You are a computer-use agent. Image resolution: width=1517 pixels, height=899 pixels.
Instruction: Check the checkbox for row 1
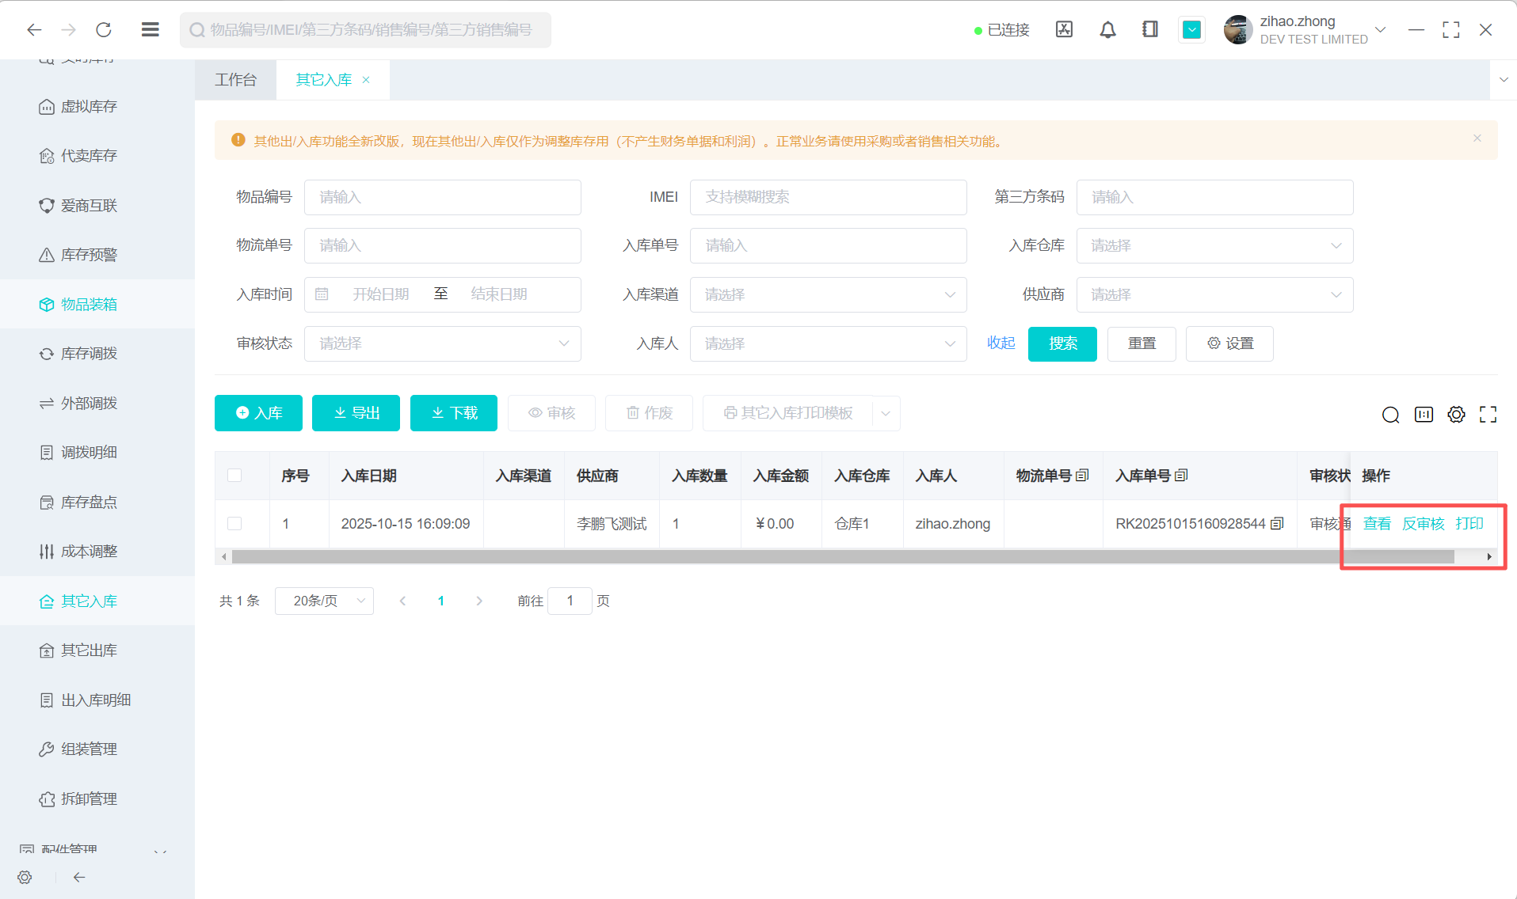(x=234, y=524)
